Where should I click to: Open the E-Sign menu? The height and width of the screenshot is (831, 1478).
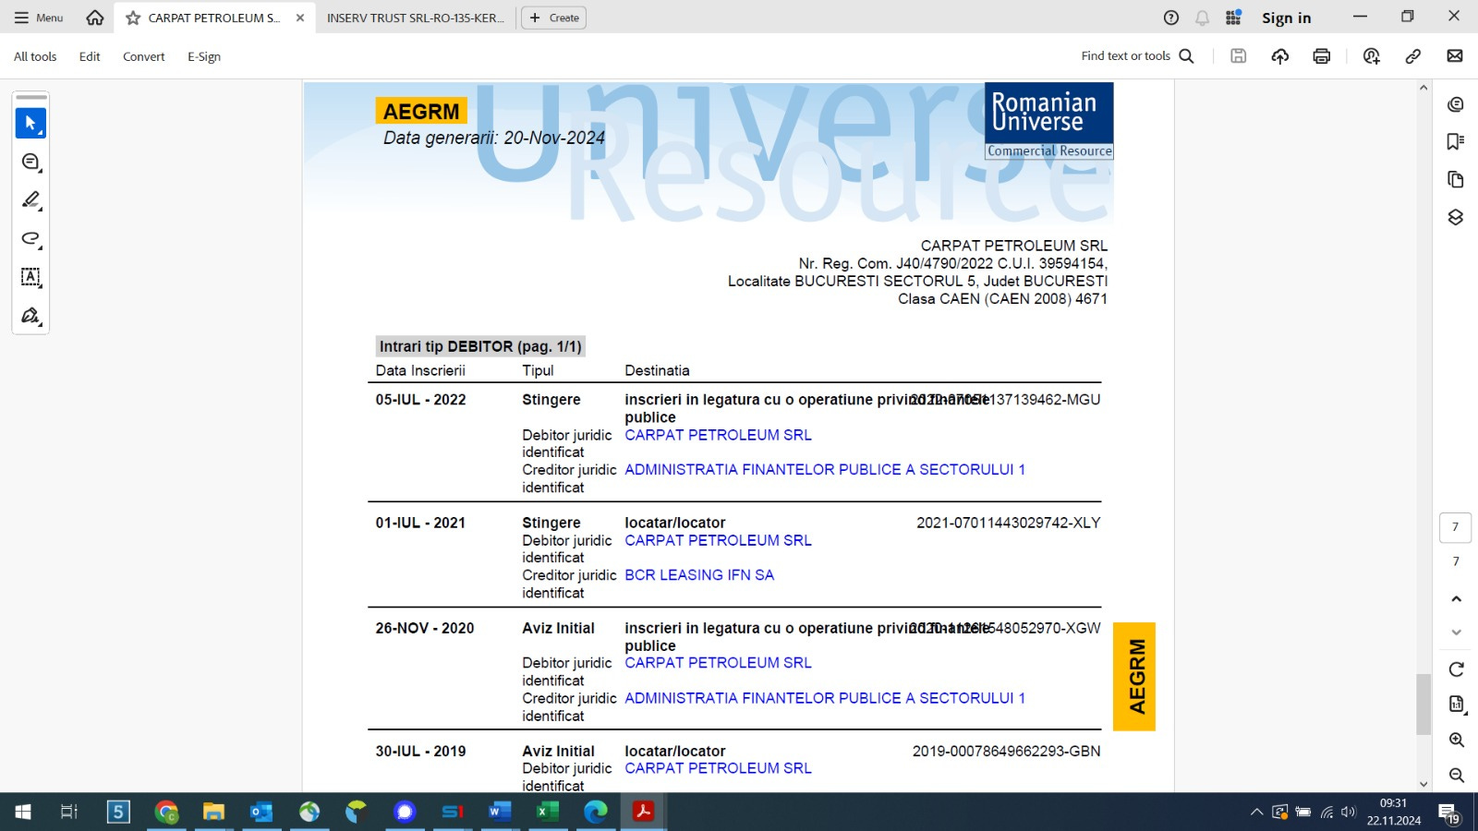[204, 56]
